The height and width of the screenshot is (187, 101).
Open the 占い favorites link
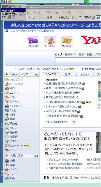coord(12,174)
